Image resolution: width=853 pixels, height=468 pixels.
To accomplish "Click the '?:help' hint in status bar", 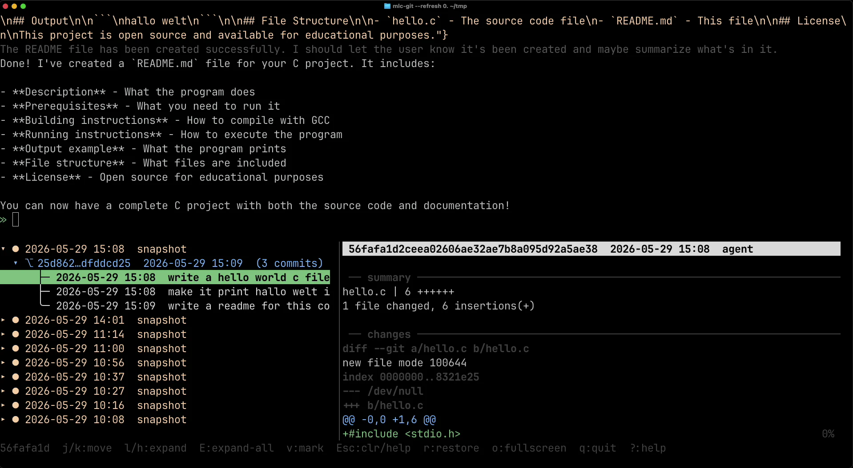I will 648,448.
